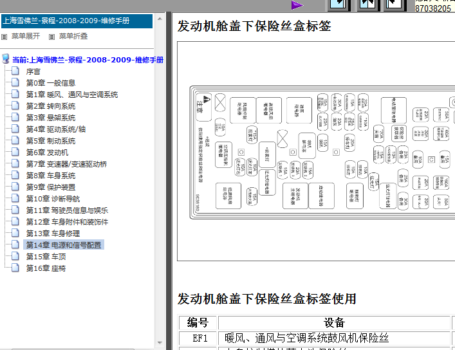
Task: Click the even-split pane layout button
Action: pyautogui.click(x=367, y=5)
